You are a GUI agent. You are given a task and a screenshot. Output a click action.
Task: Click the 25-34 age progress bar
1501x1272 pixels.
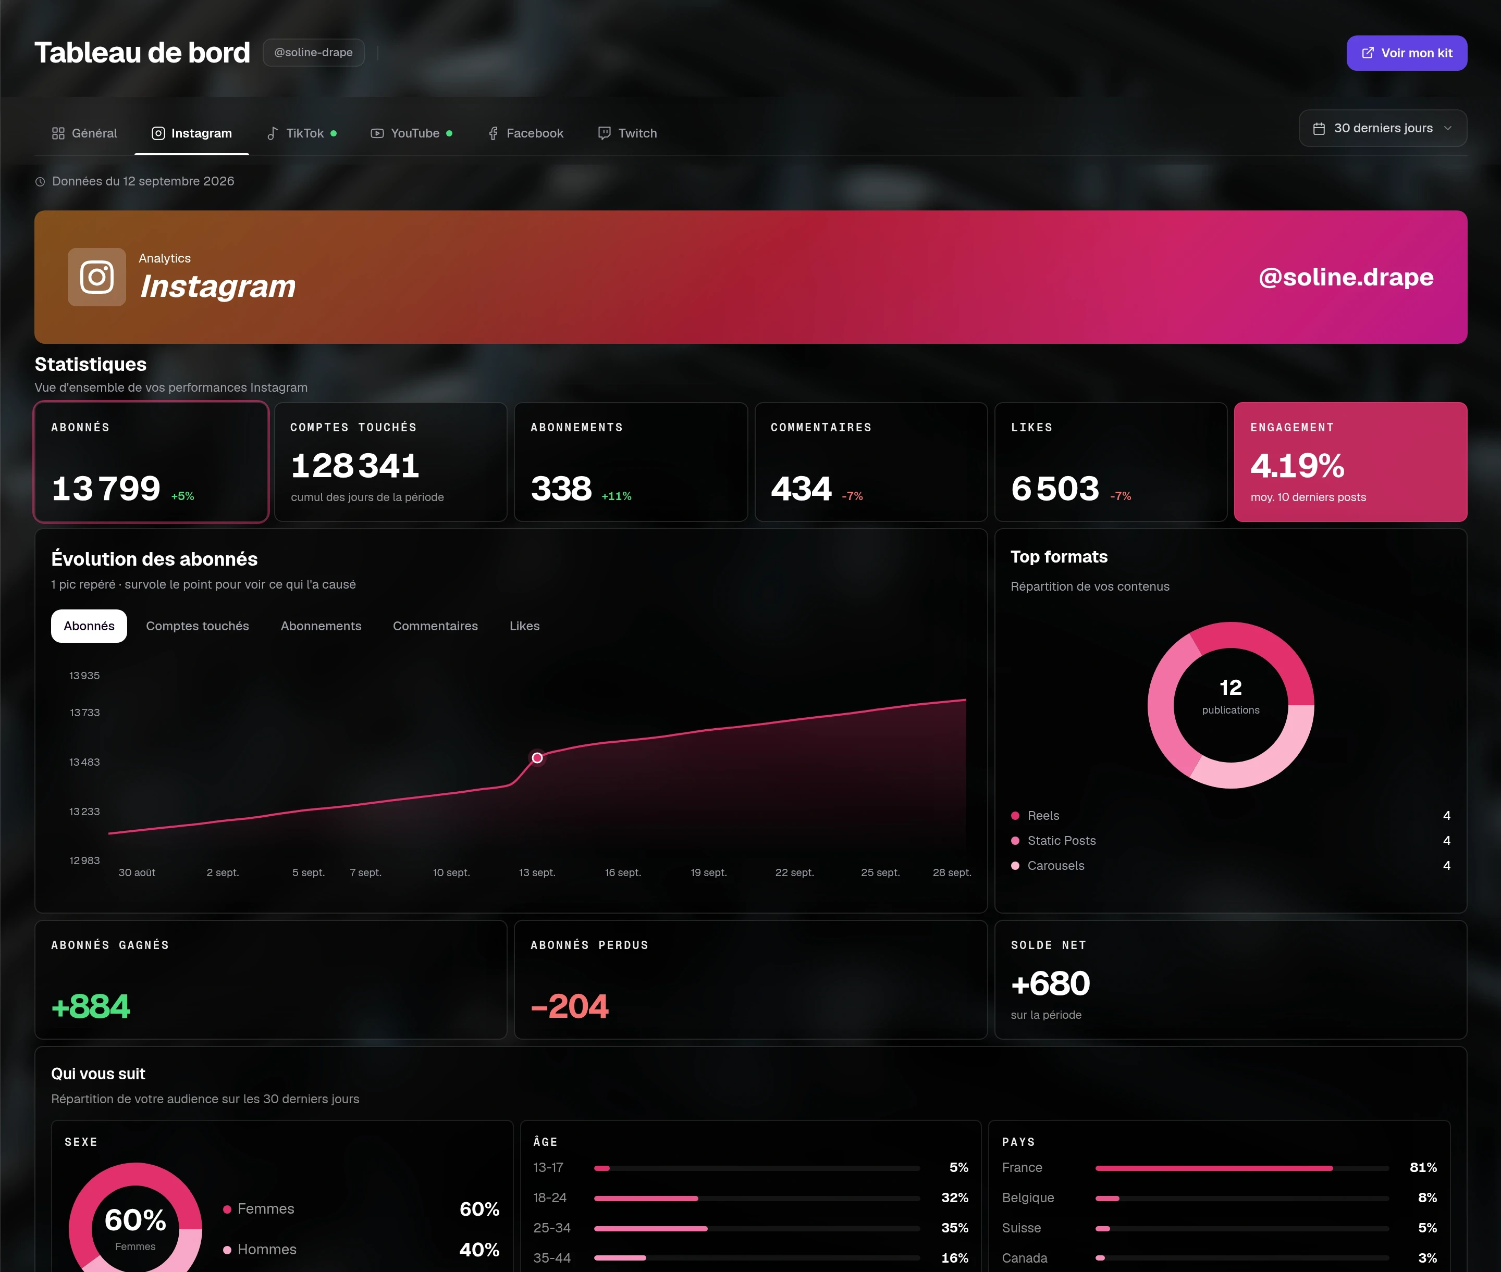coord(757,1229)
